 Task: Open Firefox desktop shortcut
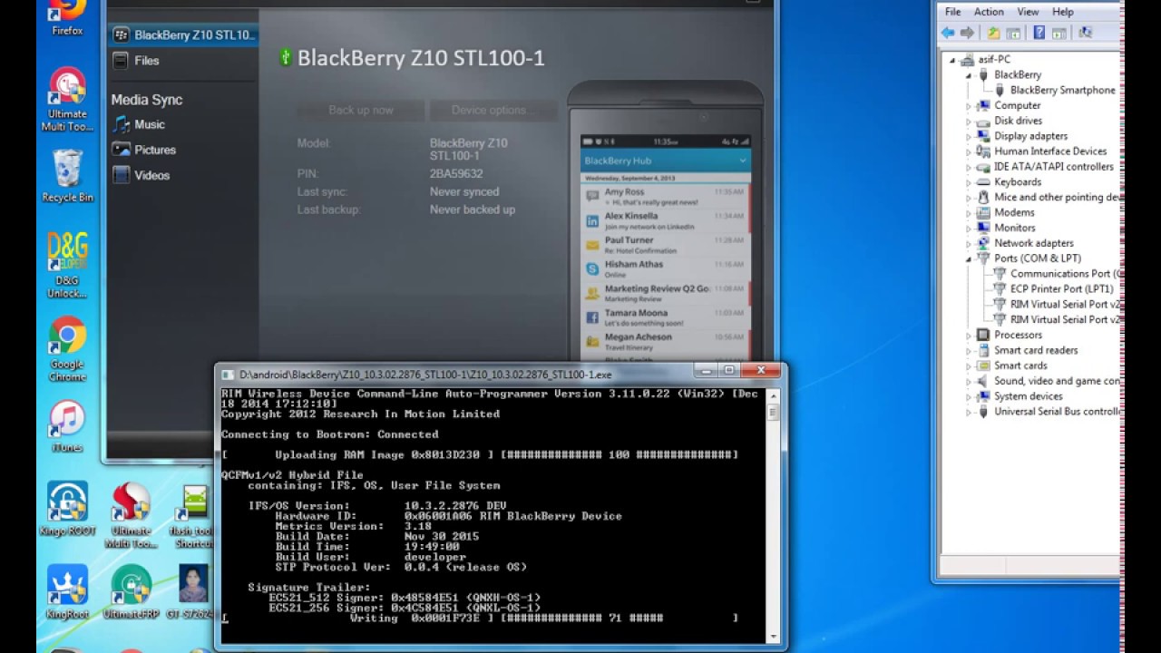[x=67, y=18]
